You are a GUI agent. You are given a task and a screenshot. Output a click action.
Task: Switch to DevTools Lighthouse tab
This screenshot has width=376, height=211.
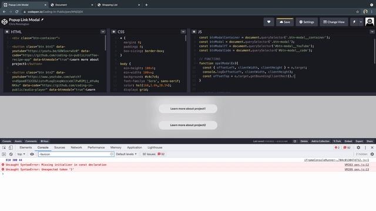tap(155, 148)
